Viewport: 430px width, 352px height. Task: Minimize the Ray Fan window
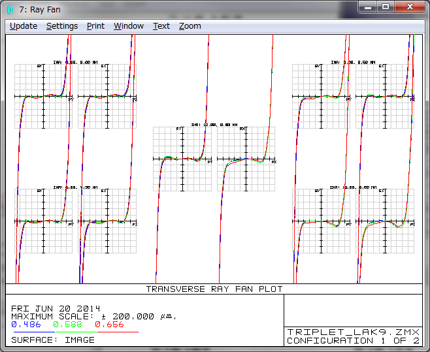click(x=368, y=7)
